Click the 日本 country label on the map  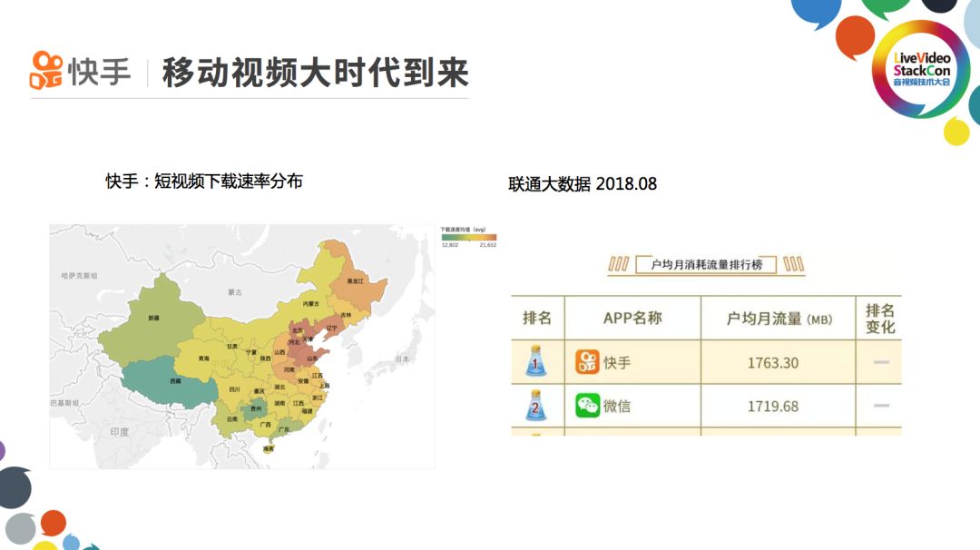pos(403,358)
